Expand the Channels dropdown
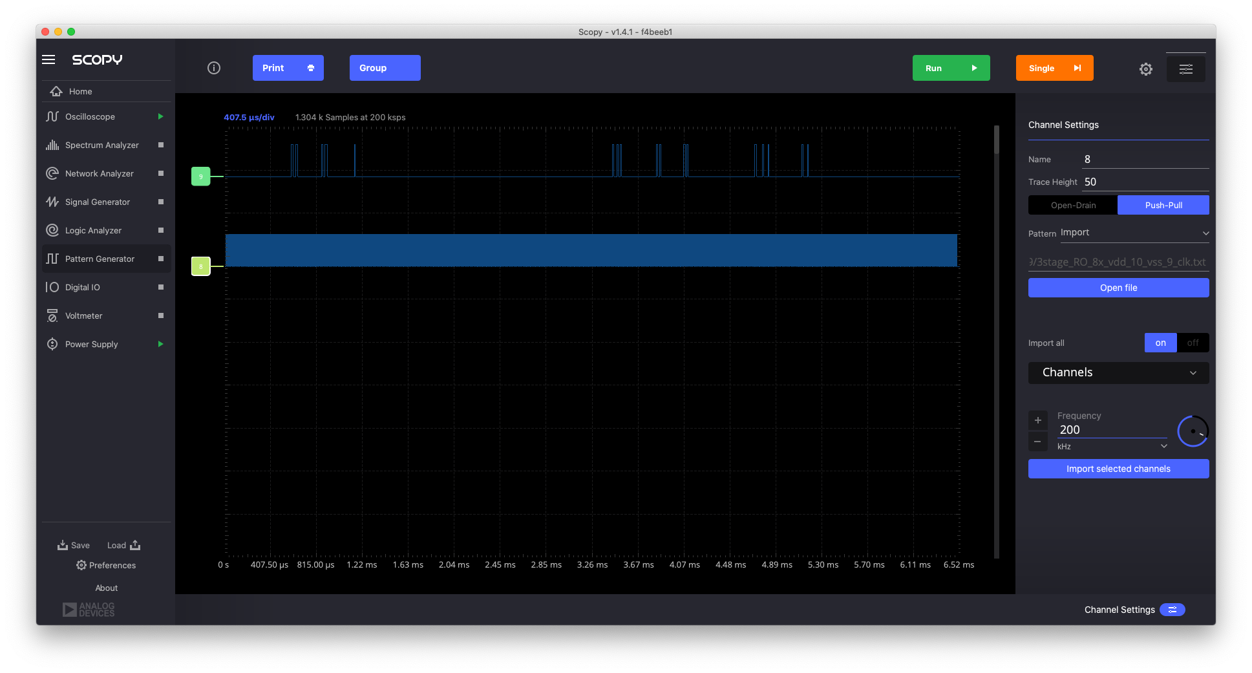The height and width of the screenshot is (673, 1252). pyautogui.click(x=1119, y=372)
